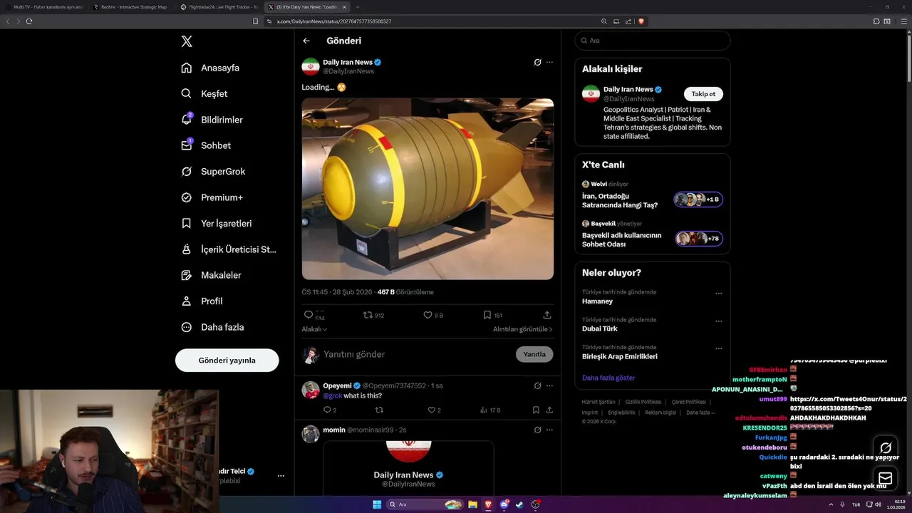Click the floating messages envelope button

coord(886,478)
